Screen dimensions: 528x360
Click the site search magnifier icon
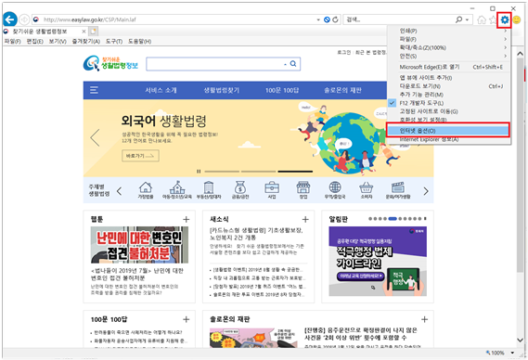293,64
